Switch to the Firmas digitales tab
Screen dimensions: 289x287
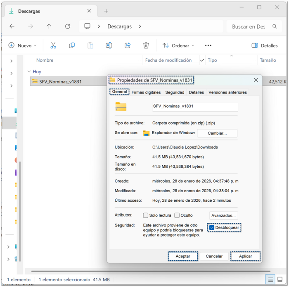point(146,92)
